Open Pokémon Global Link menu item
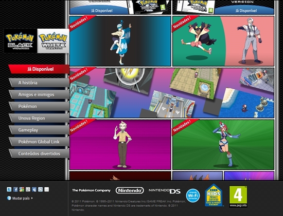 (39, 142)
